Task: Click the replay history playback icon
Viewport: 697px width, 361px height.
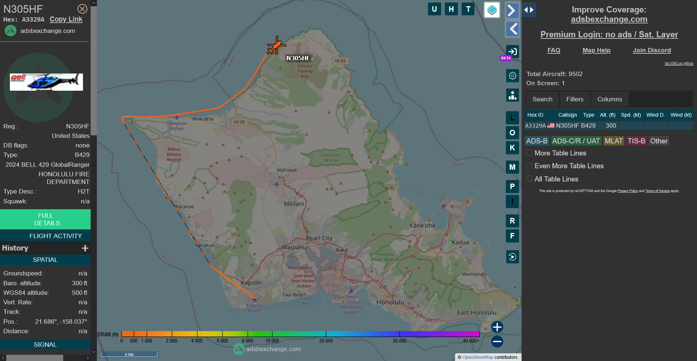Action: (x=512, y=257)
